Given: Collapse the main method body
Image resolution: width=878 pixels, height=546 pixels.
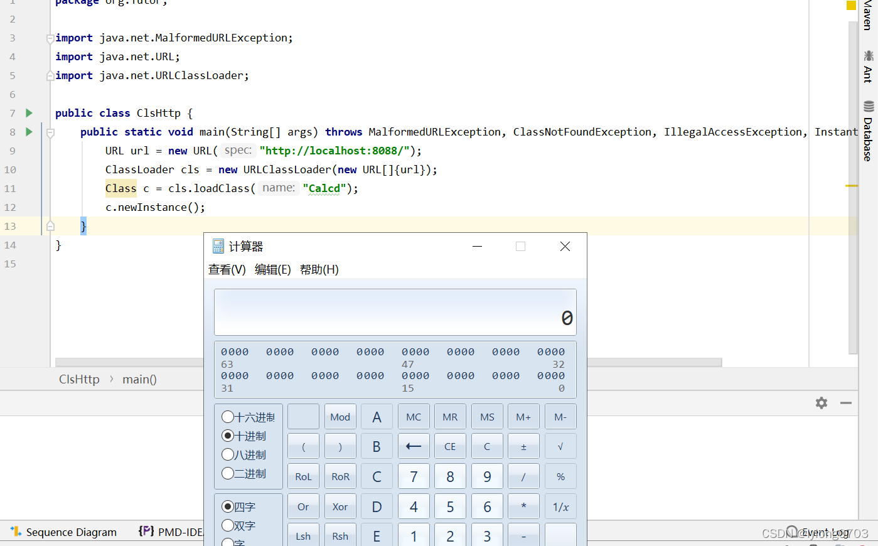Looking at the screenshot, I should 50,132.
